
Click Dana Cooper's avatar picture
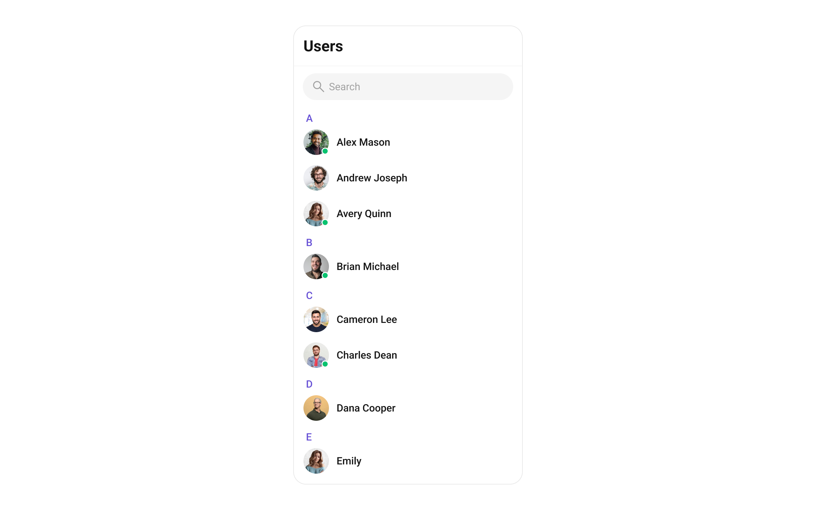[316, 408]
